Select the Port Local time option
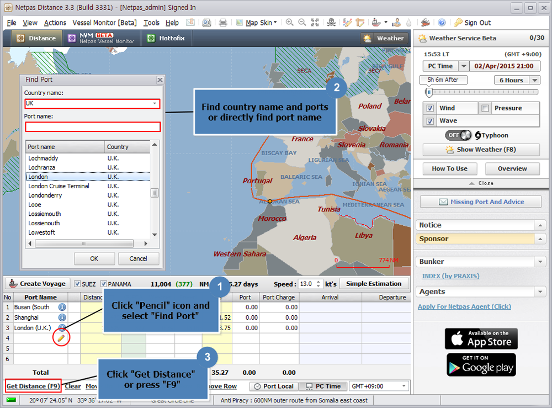The height and width of the screenshot is (408, 552). (274, 386)
